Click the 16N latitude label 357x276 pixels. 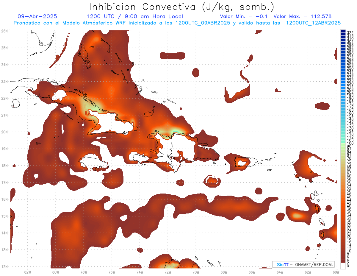pyautogui.click(x=4, y=199)
